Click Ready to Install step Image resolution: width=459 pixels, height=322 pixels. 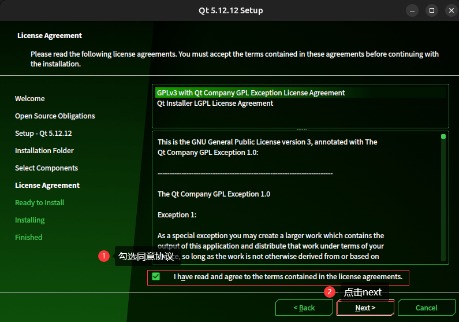(x=39, y=202)
